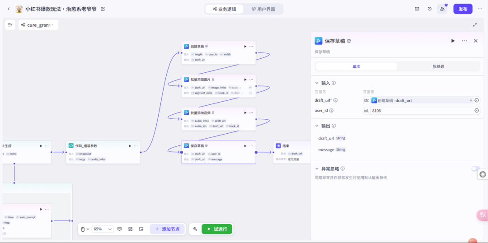Run the 批量添加音频 node

click(245, 112)
